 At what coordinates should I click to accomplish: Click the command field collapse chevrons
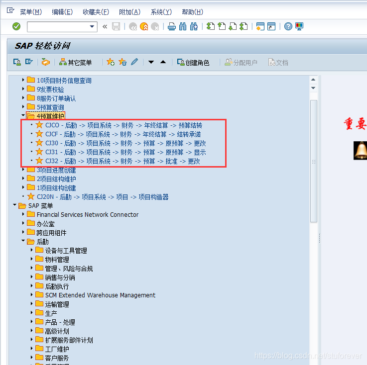pyautogui.click(x=105, y=26)
